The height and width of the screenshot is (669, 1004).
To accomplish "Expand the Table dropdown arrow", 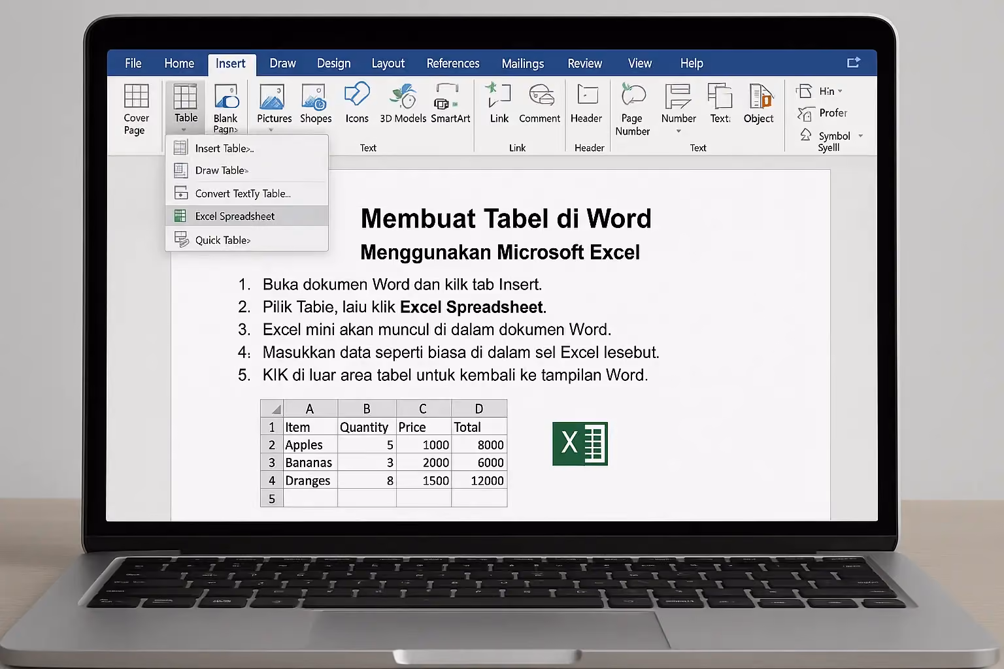I will tap(184, 129).
